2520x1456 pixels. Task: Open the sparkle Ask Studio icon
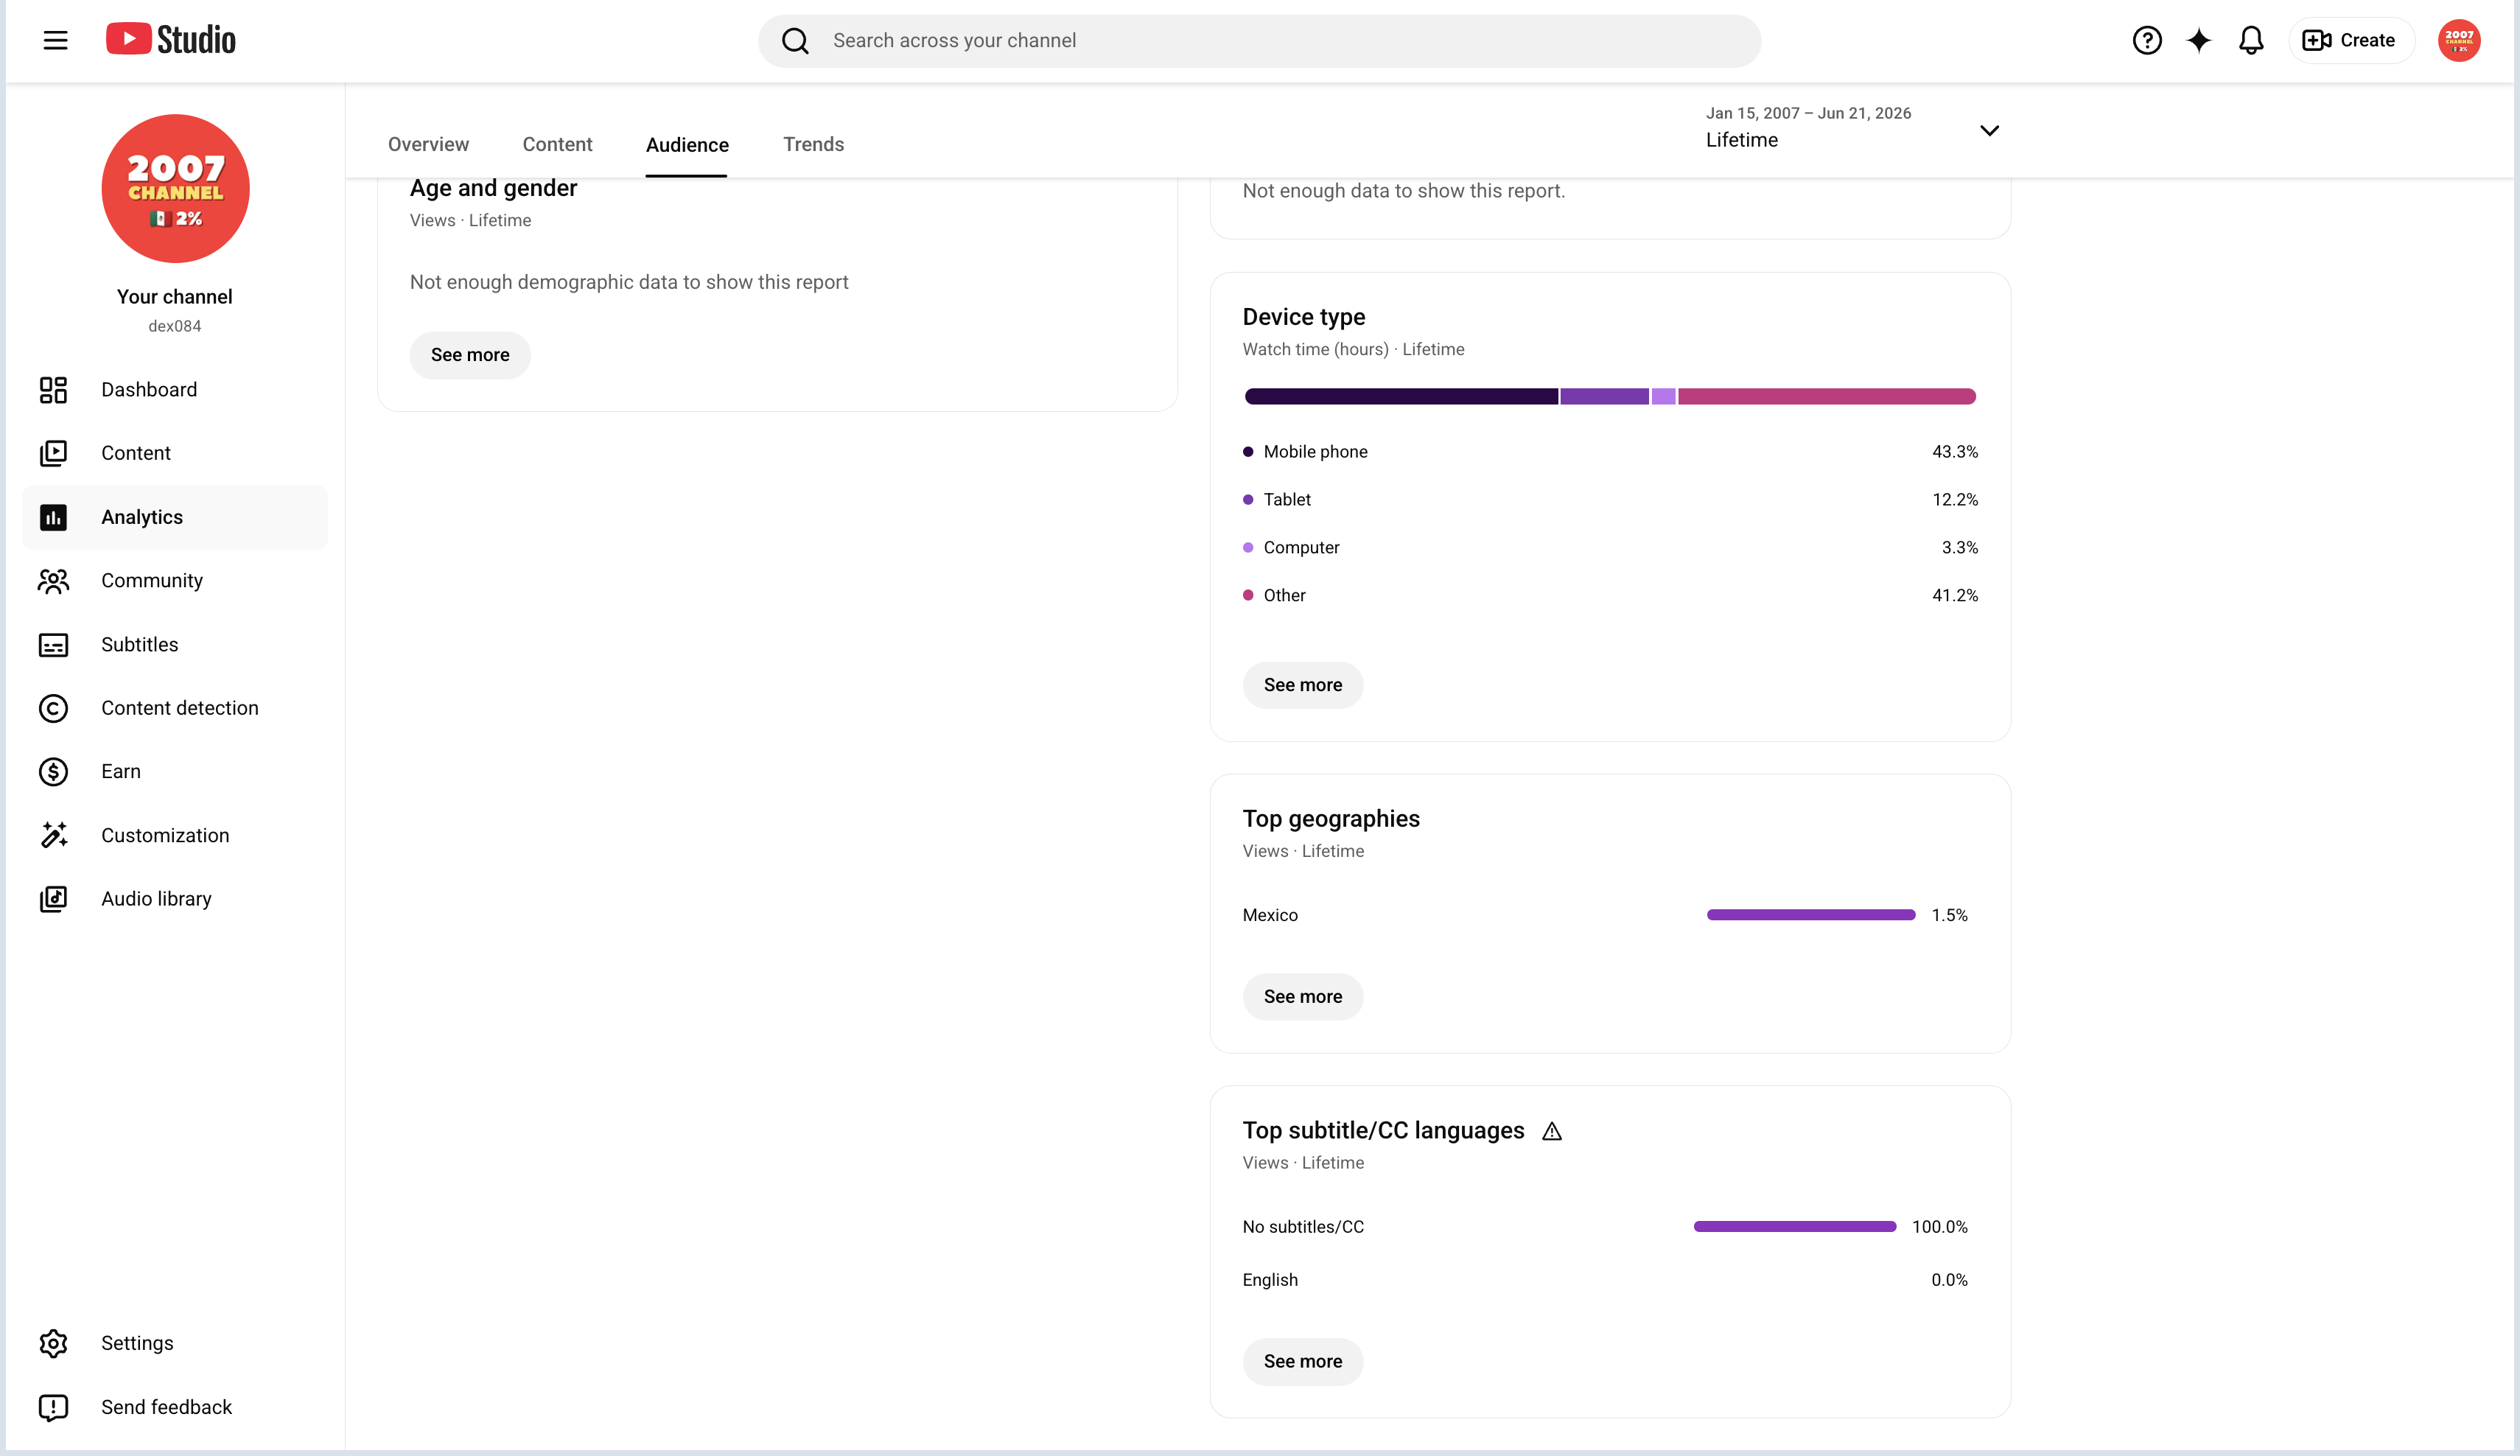point(2199,40)
